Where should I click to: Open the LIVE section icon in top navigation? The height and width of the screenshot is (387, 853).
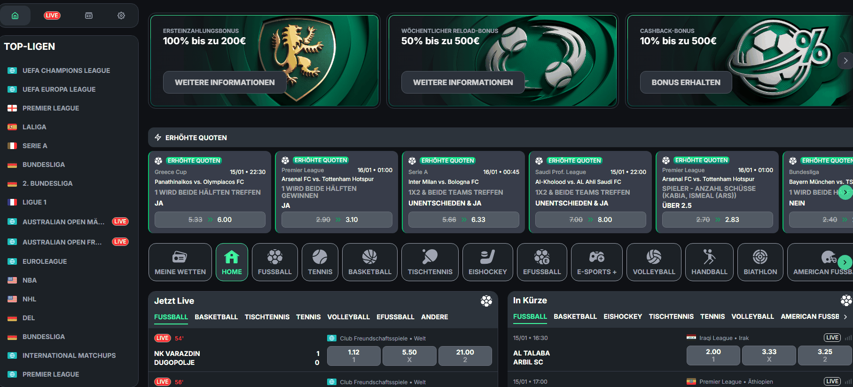(x=52, y=16)
